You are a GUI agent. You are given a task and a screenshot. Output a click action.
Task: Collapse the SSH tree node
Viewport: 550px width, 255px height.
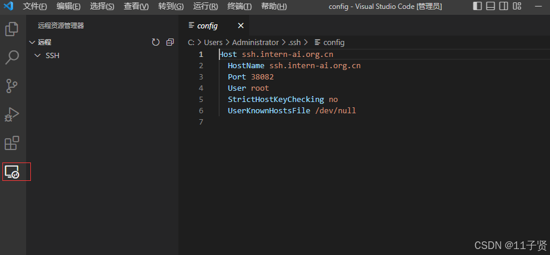[38, 56]
